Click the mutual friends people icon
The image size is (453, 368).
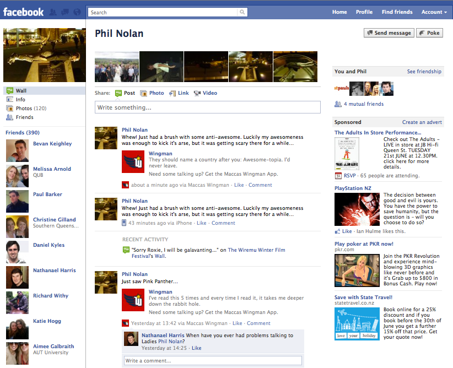(x=338, y=104)
